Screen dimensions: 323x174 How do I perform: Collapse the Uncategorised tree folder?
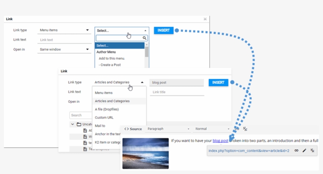(72, 124)
